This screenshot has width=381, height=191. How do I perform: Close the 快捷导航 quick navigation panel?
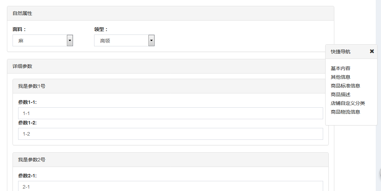372,51
